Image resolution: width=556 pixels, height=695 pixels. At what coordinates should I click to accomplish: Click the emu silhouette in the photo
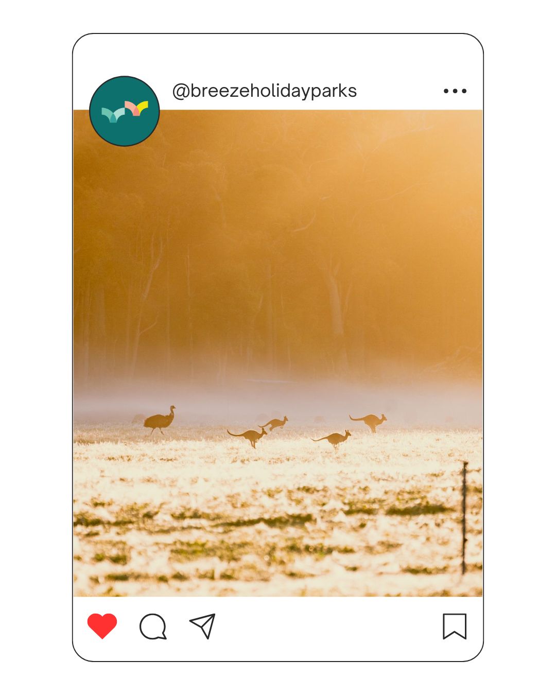[160, 420]
